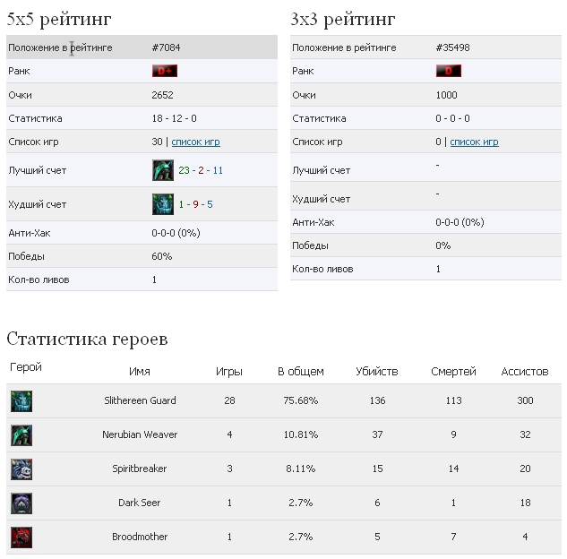Screen dimensions: 567x559
Task: Click the 'Смертей' column header
Action: point(453,371)
